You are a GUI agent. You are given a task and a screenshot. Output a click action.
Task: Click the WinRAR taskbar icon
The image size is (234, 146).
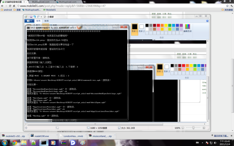pos(63,143)
